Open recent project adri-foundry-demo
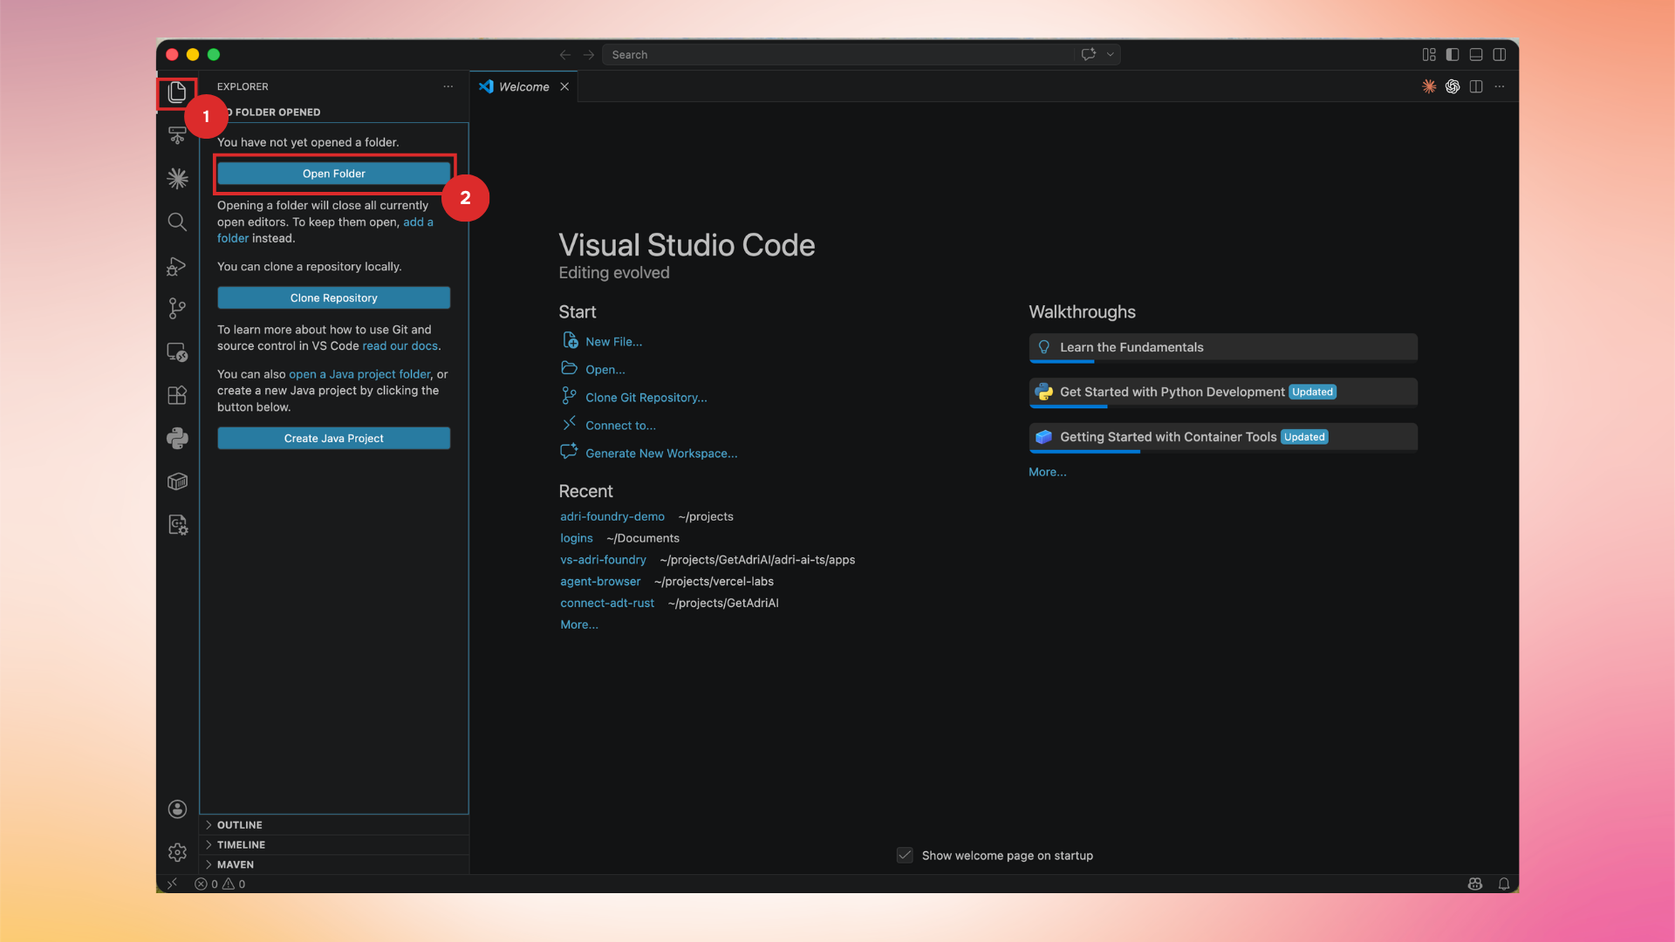 [x=612, y=516]
